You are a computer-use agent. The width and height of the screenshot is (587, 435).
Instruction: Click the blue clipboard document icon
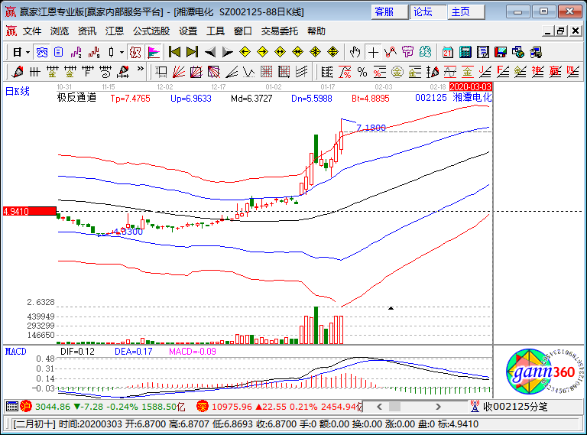[x=58, y=52]
